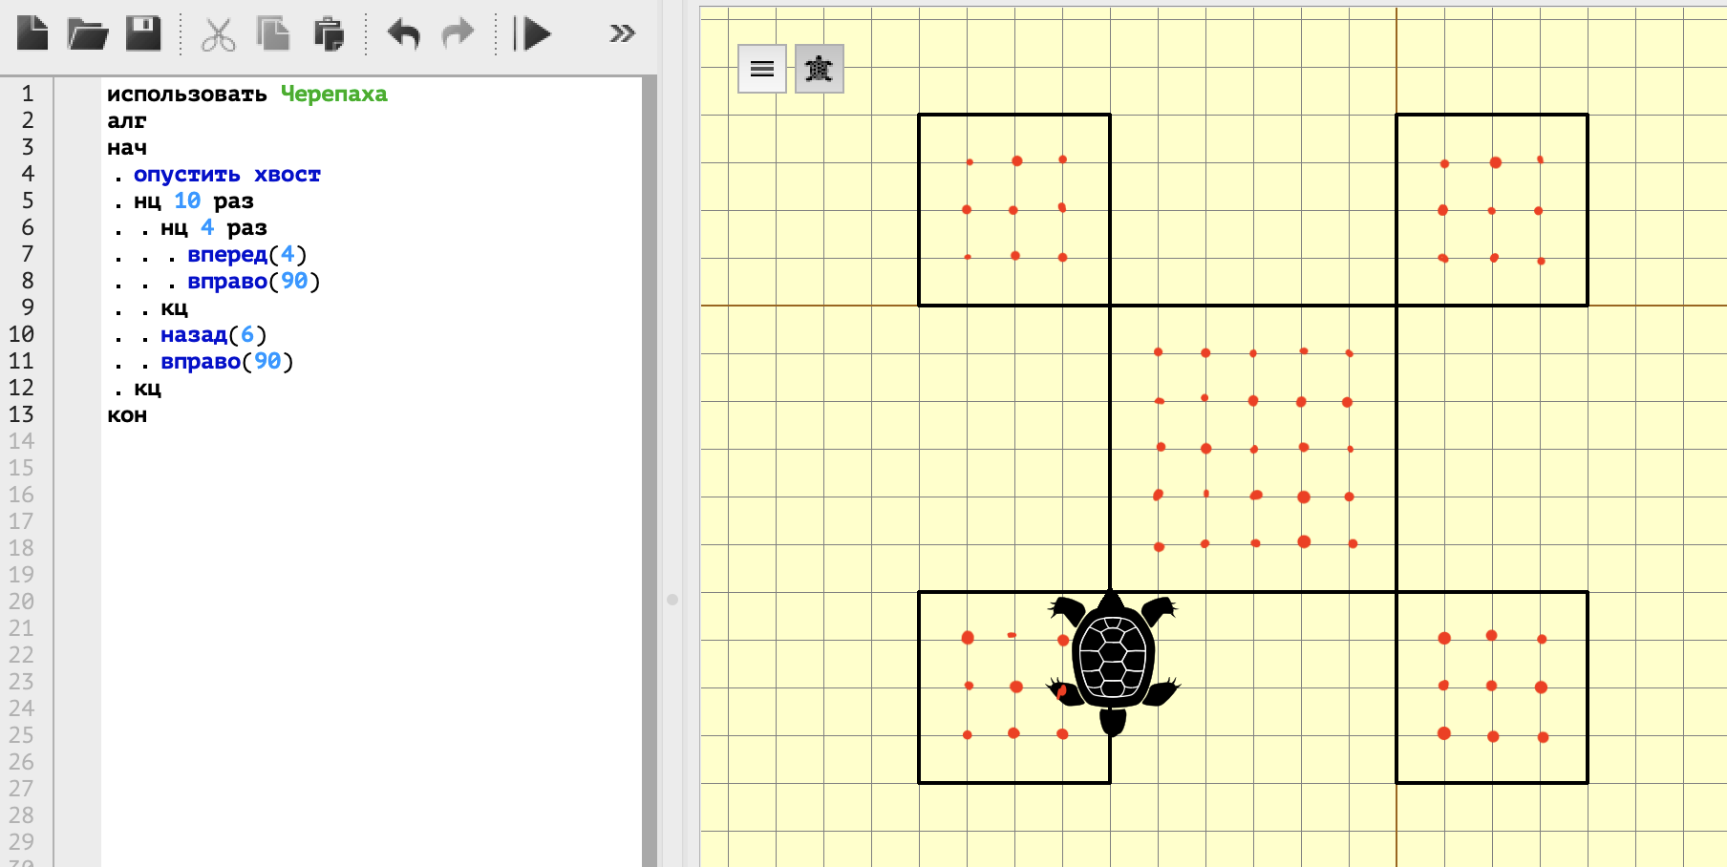Save the program with the floppy disk icon

coord(144,33)
